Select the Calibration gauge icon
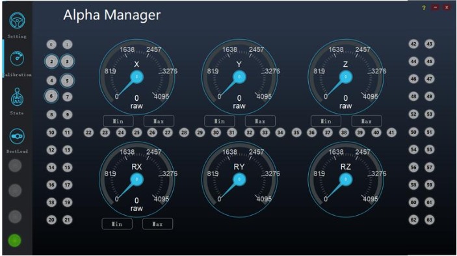 coord(17,58)
